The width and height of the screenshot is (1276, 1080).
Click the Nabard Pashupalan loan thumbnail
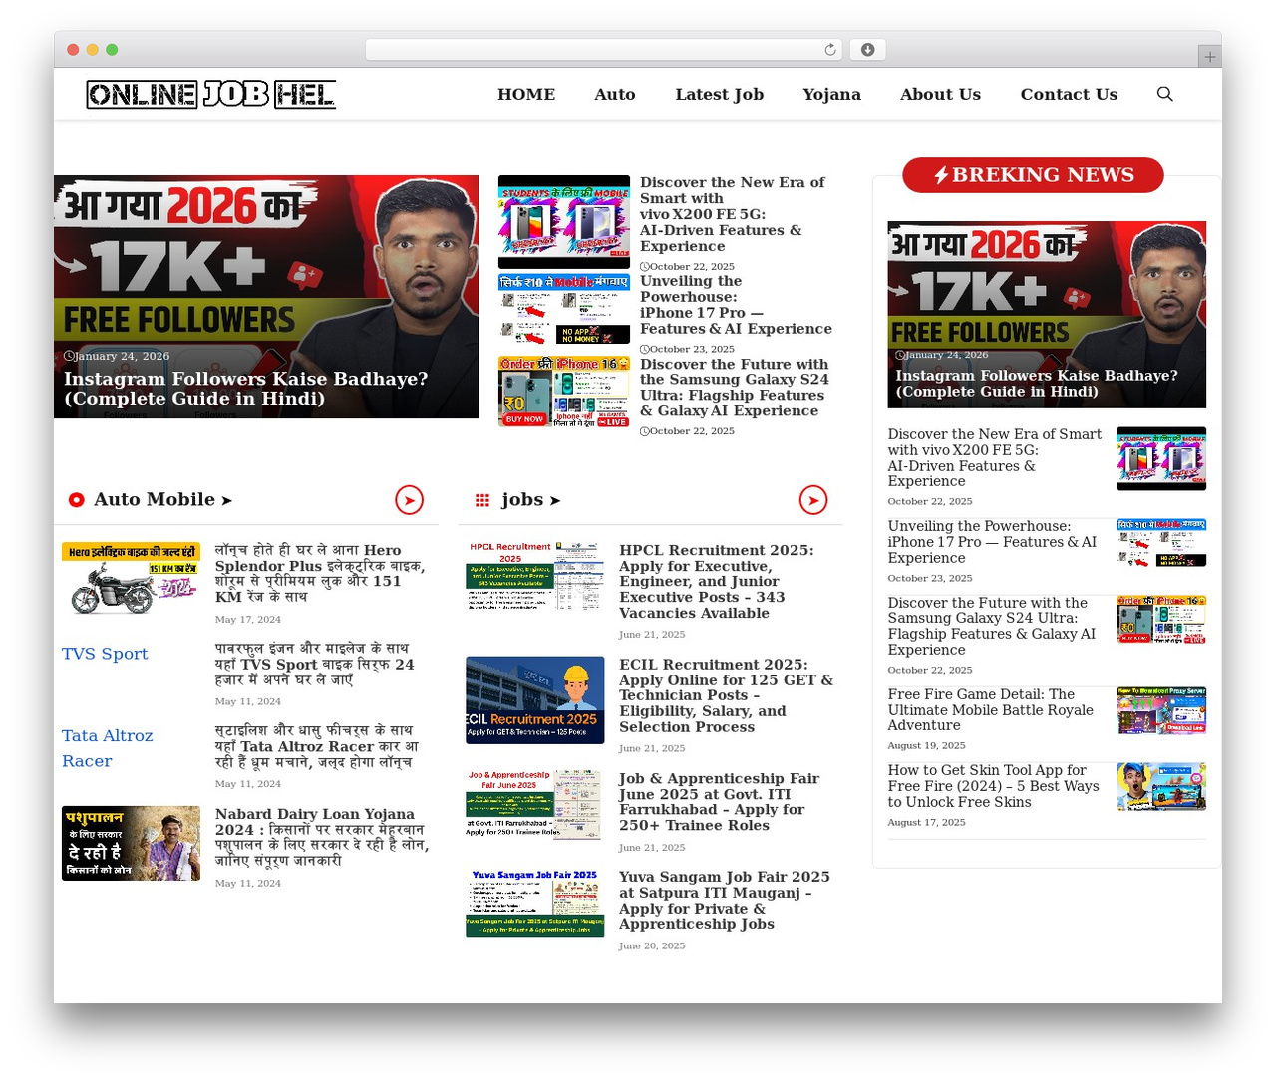131,844
